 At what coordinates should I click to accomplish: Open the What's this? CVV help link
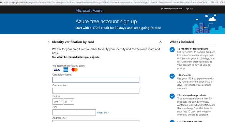tap(102, 113)
